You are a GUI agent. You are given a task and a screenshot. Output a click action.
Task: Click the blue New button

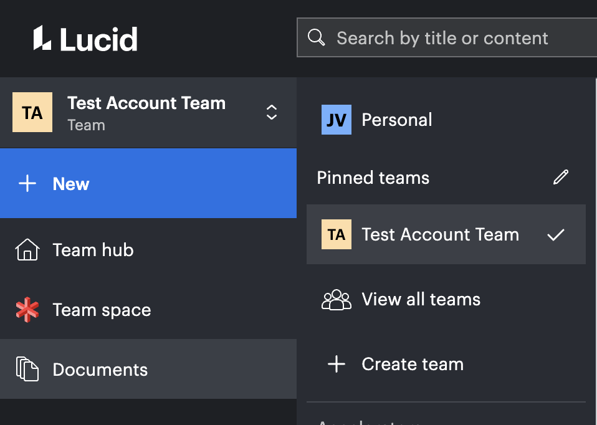pos(148,183)
